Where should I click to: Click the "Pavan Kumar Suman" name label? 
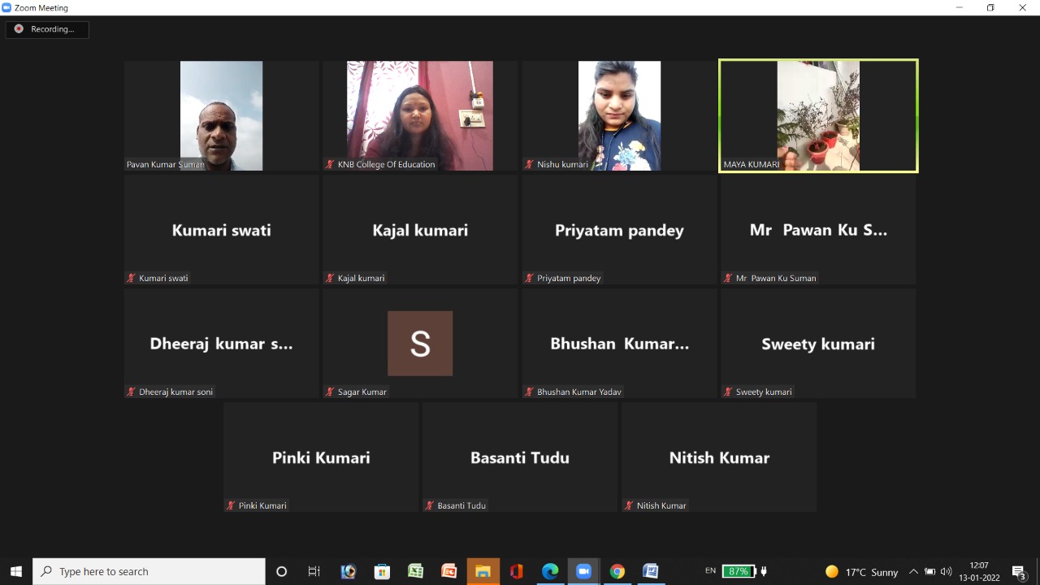(x=165, y=164)
